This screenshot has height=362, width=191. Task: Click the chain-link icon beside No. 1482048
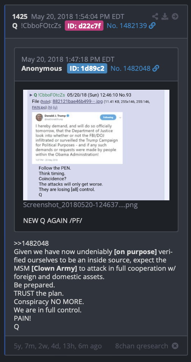(156, 68)
